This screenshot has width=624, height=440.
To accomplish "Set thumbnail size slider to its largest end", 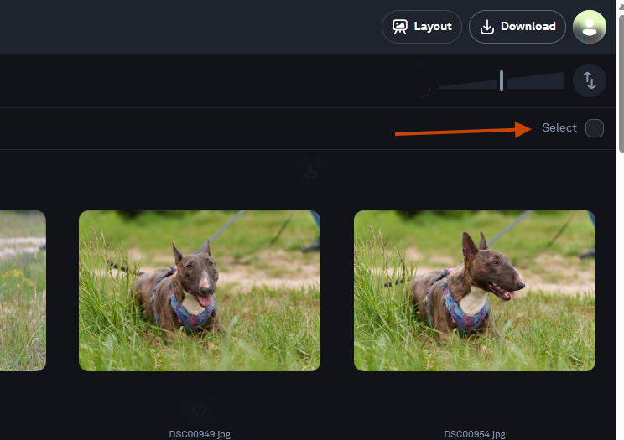I will 562,80.
